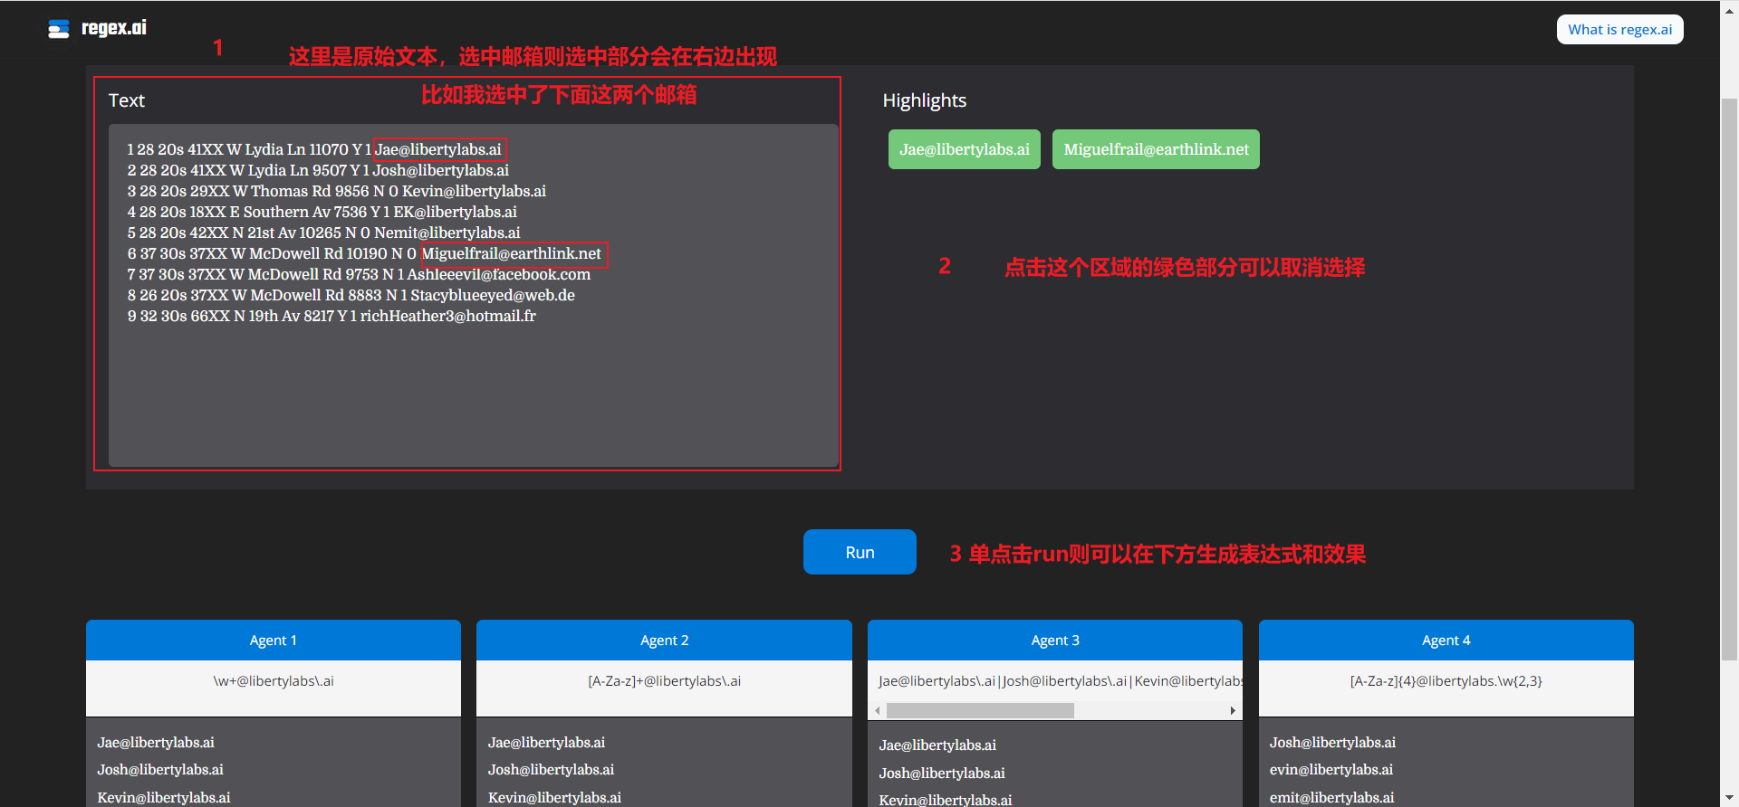1739x807 pixels.
Task: Click the Text panel heading
Action: (x=127, y=100)
